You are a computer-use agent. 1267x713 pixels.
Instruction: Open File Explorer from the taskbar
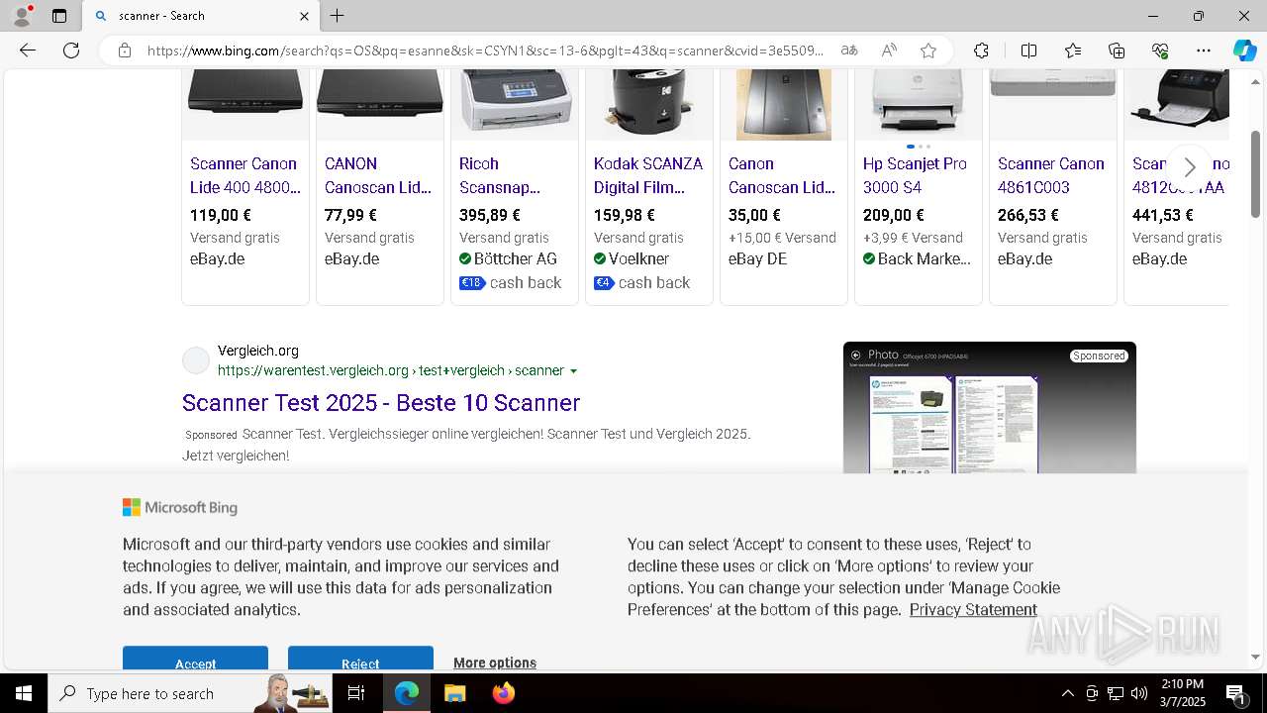coord(454,693)
